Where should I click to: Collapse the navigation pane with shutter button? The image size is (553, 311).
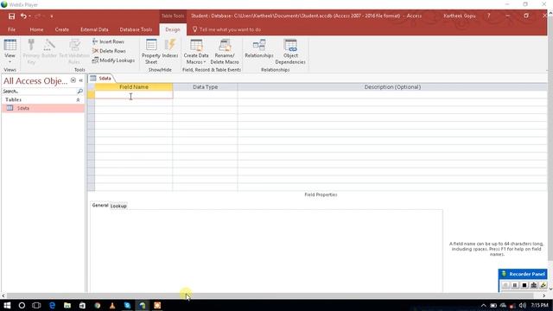pyautogui.click(x=80, y=80)
